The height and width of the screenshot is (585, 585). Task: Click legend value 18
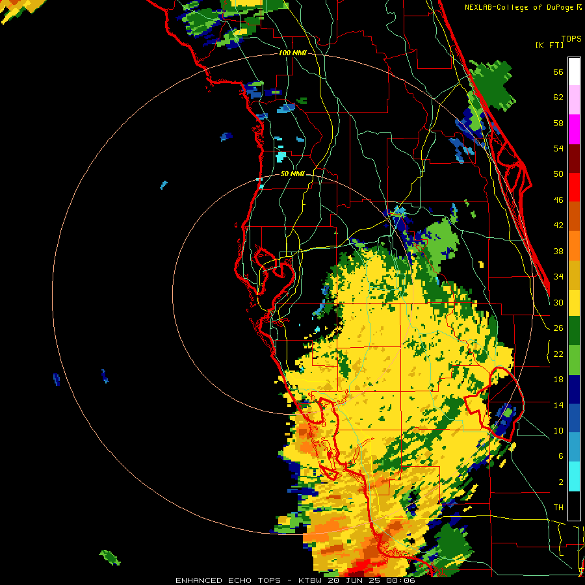558,380
